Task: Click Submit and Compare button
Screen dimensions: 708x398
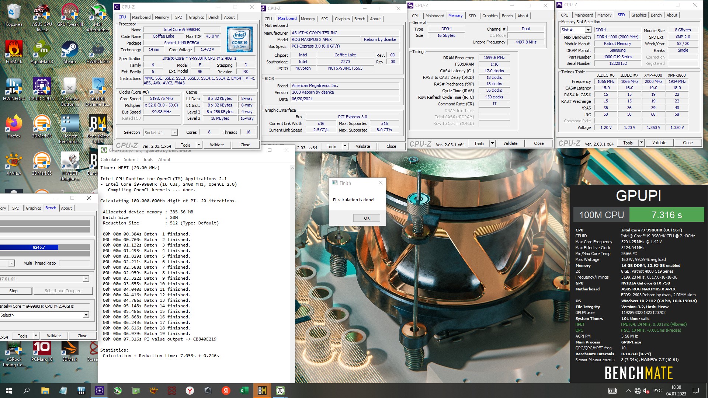Action: tap(63, 291)
